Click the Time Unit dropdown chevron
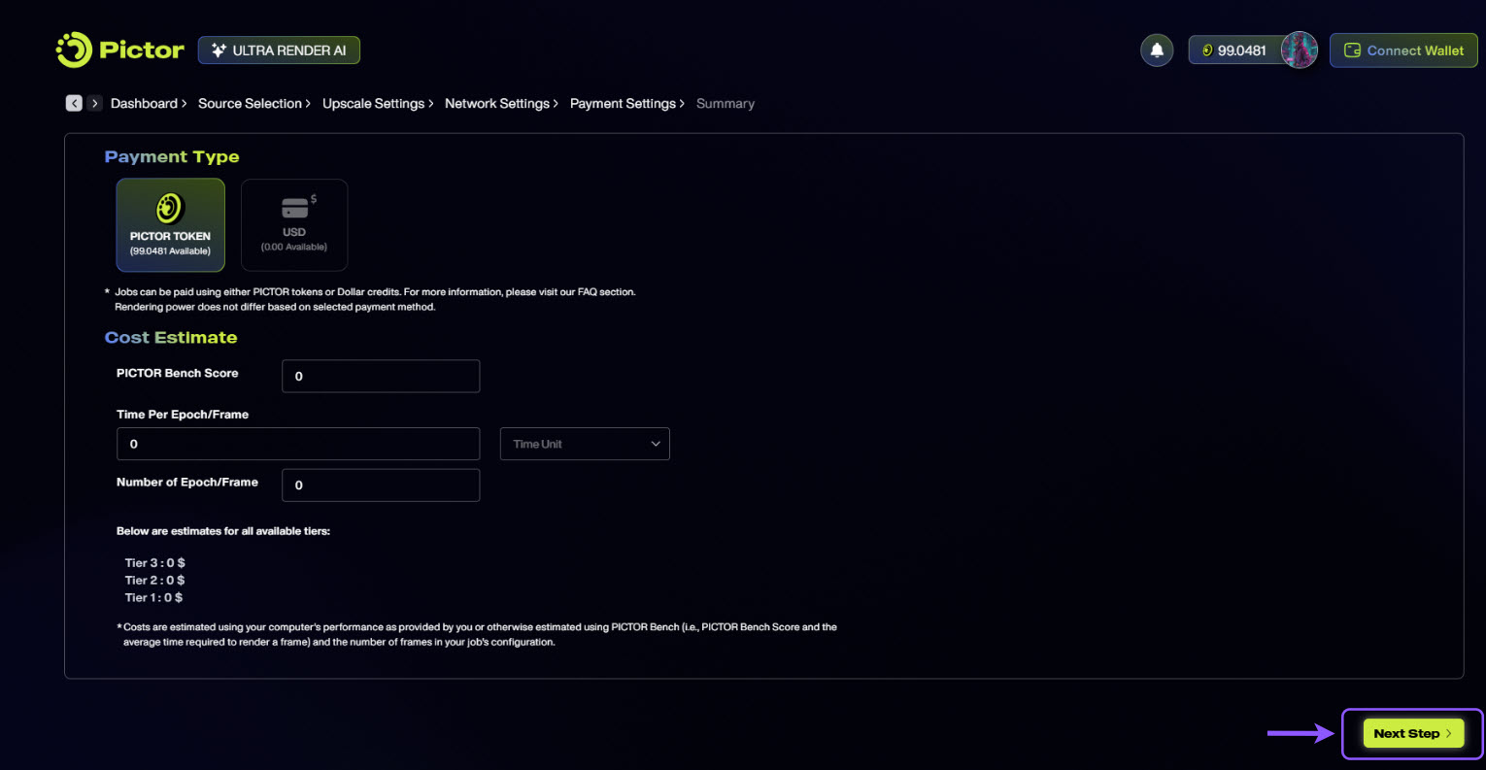 656,444
